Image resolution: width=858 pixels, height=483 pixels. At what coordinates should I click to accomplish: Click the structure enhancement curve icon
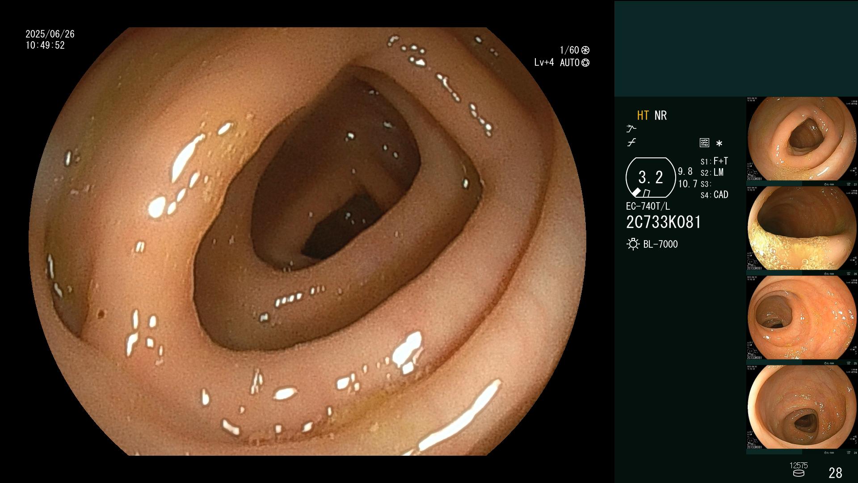coord(631,129)
